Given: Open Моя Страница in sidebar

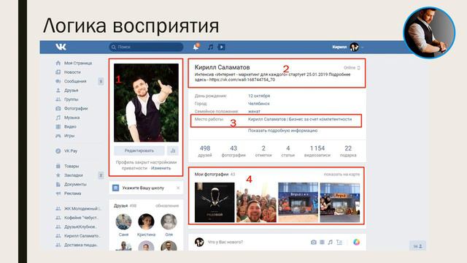Looking at the screenshot, I should click(74, 64).
